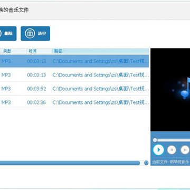Select the 00:02:36 duration cell
This screenshot has width=190, height=190.
tap(36, 102)
